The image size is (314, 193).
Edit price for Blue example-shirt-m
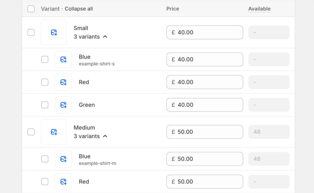(x=204, y=159)
